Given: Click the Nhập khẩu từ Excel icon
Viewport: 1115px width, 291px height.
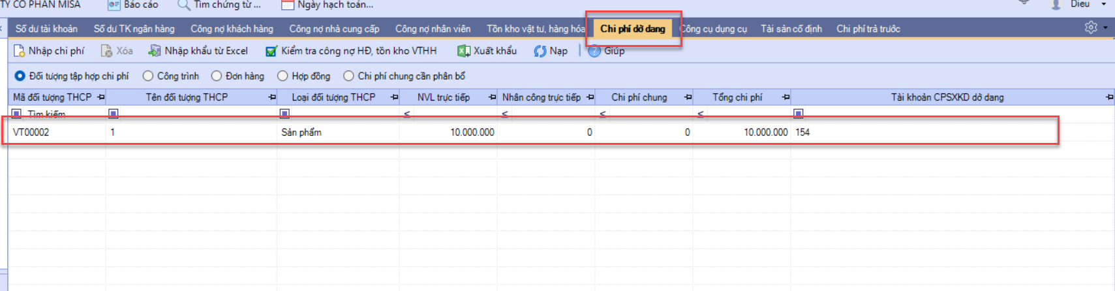Looking at the screenshot, I should click(x=155, y=51).
